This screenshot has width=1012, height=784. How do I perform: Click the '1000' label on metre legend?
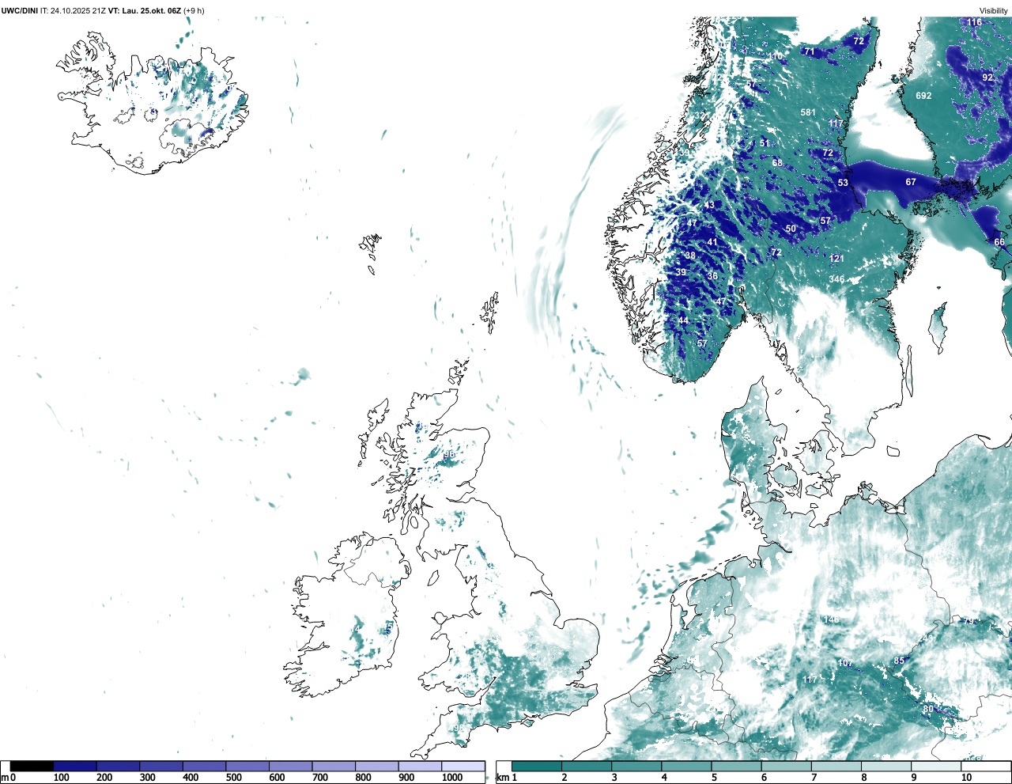452,778
